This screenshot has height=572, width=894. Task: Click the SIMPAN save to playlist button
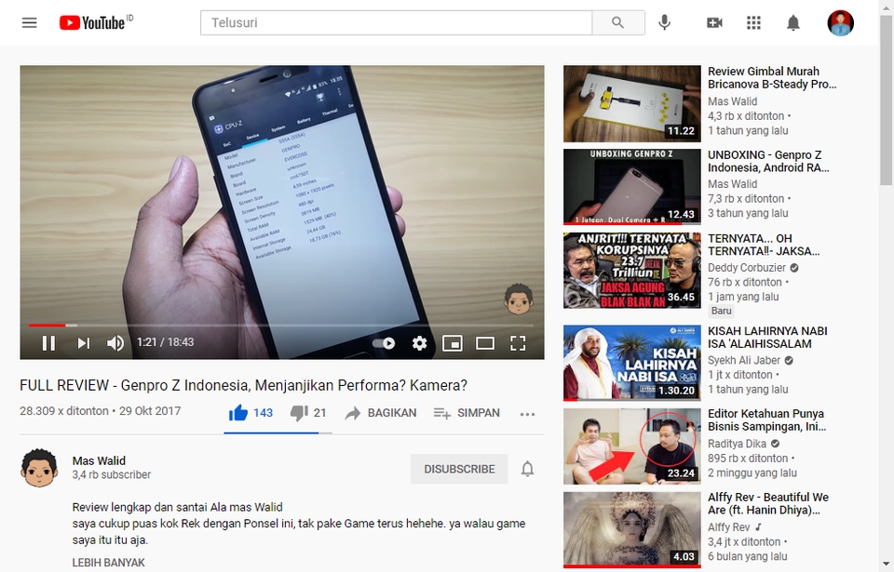point(467,413)
